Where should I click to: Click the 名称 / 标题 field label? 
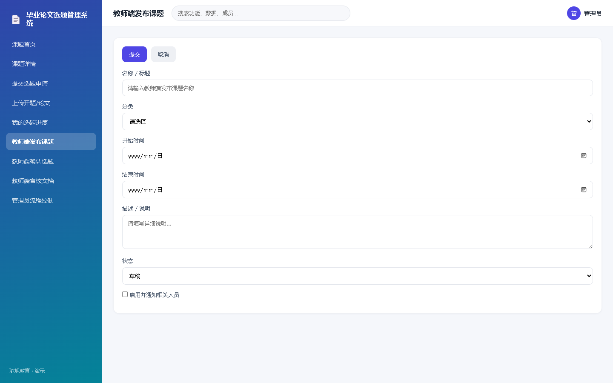[x=136, y=73]
